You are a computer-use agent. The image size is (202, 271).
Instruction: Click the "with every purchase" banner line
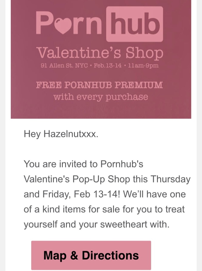[101, 97]
